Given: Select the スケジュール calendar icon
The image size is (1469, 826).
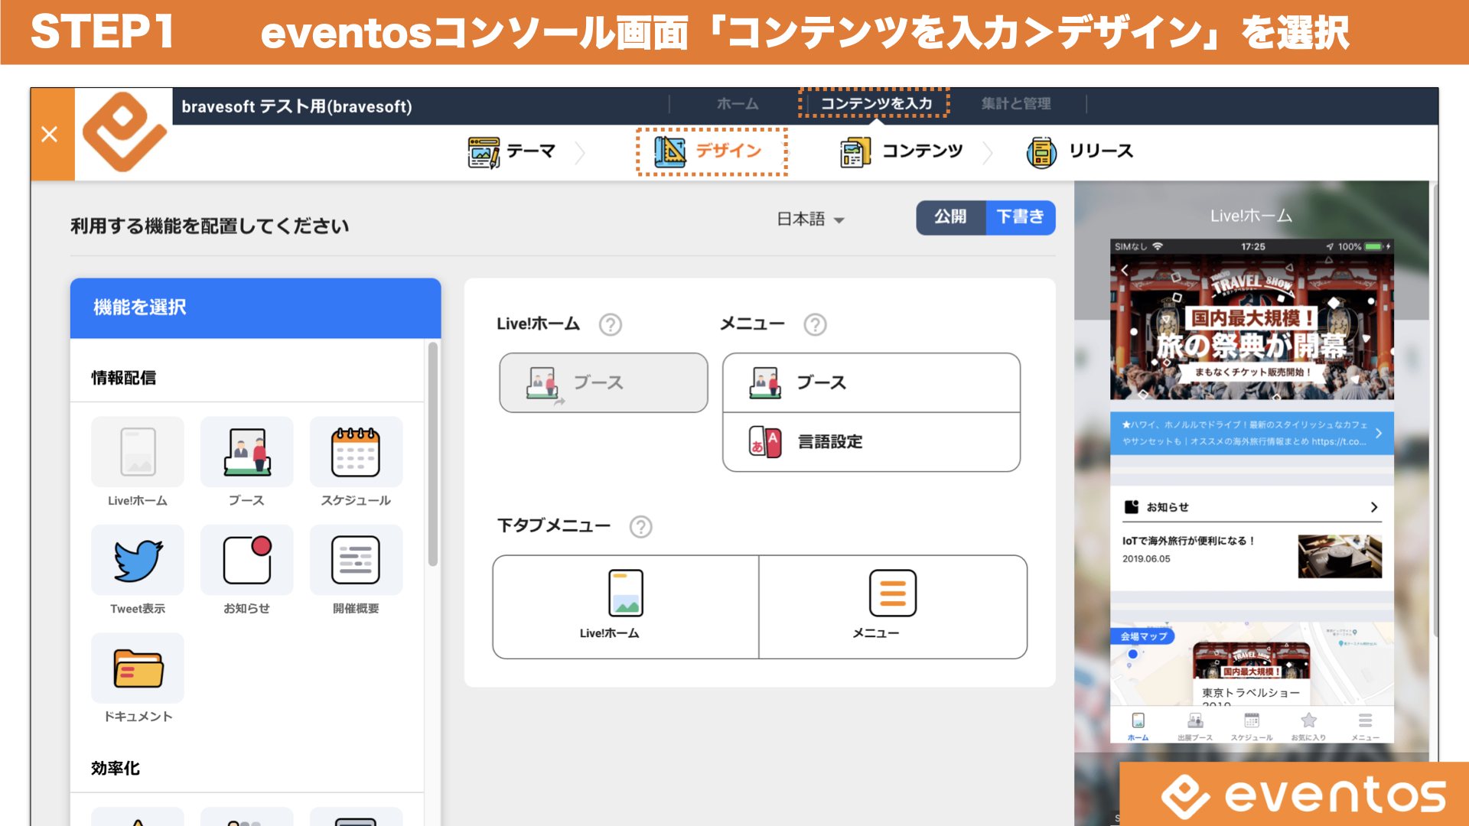Looking at the screenshot, I should (x=356, y=452).
